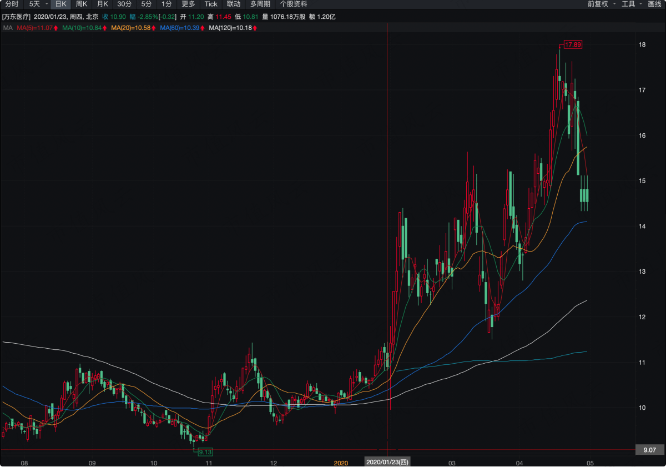Select the 1分 timeframe
666x467 pixels.
click(x=167, y=4)
